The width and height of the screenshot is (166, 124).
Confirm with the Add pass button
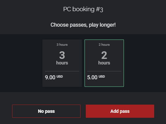(120, 111)
